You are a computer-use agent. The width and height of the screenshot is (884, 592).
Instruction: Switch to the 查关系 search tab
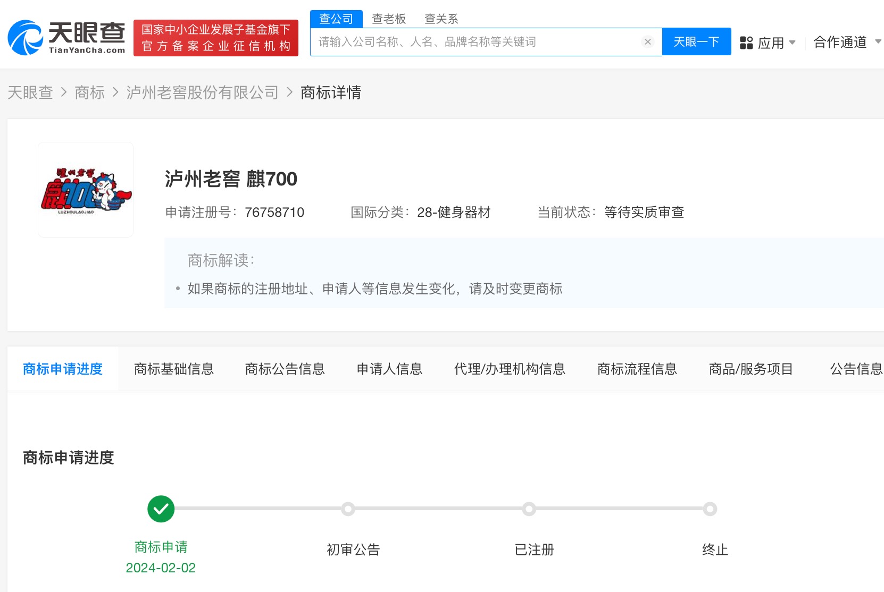(441, 19)
